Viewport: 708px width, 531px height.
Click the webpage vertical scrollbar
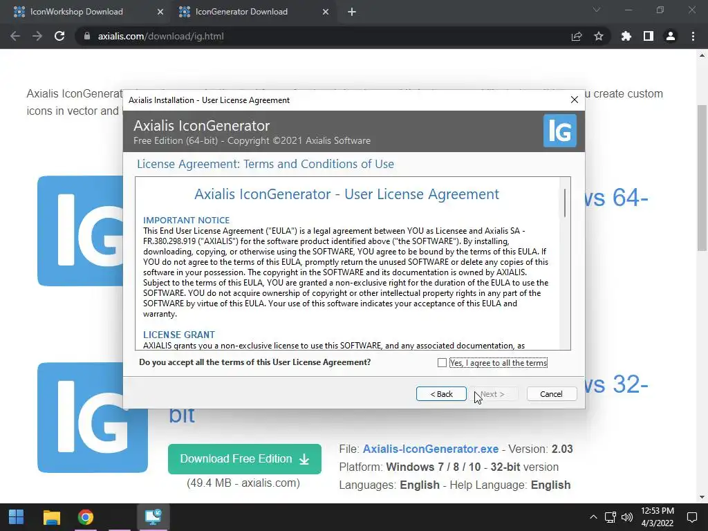point(702,178)
